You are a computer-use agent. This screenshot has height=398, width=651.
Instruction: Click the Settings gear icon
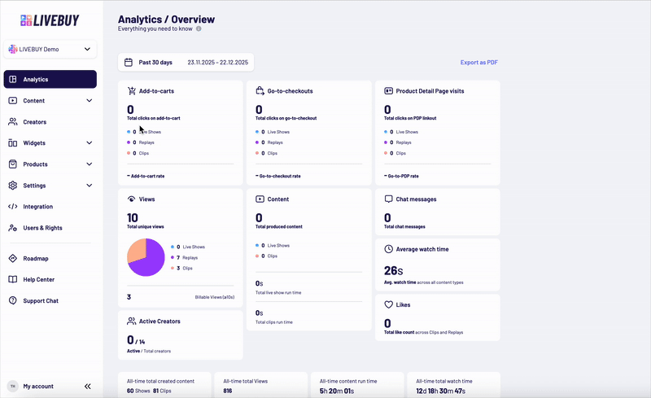tap(13, 186)
